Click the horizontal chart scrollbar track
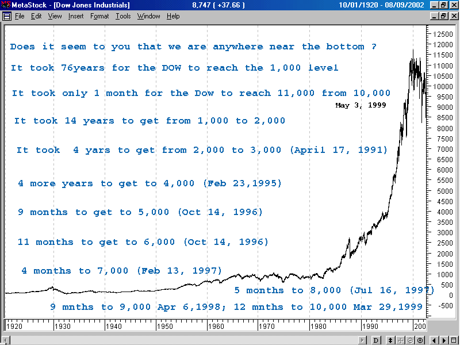Screen dimensions: 460x345 (x=184, y=340)
